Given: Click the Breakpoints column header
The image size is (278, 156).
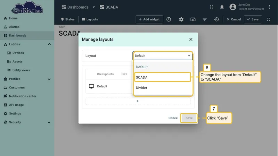Looking at the screenshot, I should (x=105, y=74).
